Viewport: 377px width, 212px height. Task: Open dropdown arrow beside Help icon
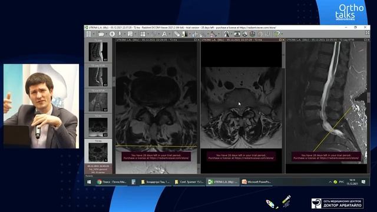click(x=282, y=34)
